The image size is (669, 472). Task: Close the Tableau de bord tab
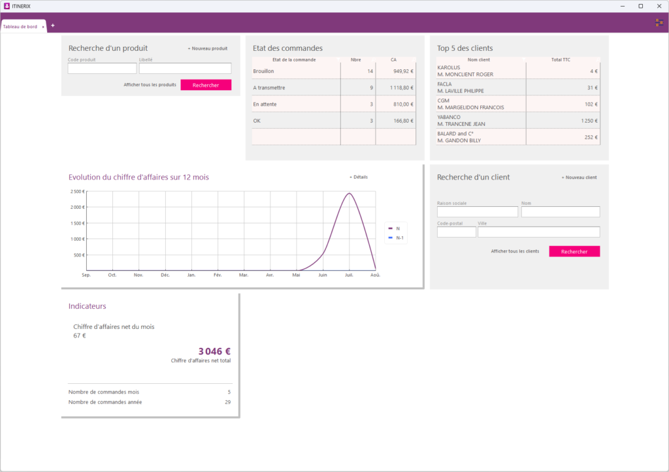pos(43,27)
